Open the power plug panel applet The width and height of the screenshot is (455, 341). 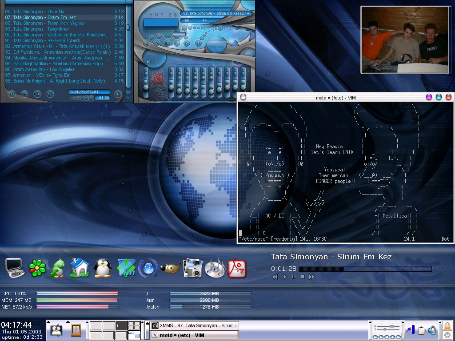(411, 330)
